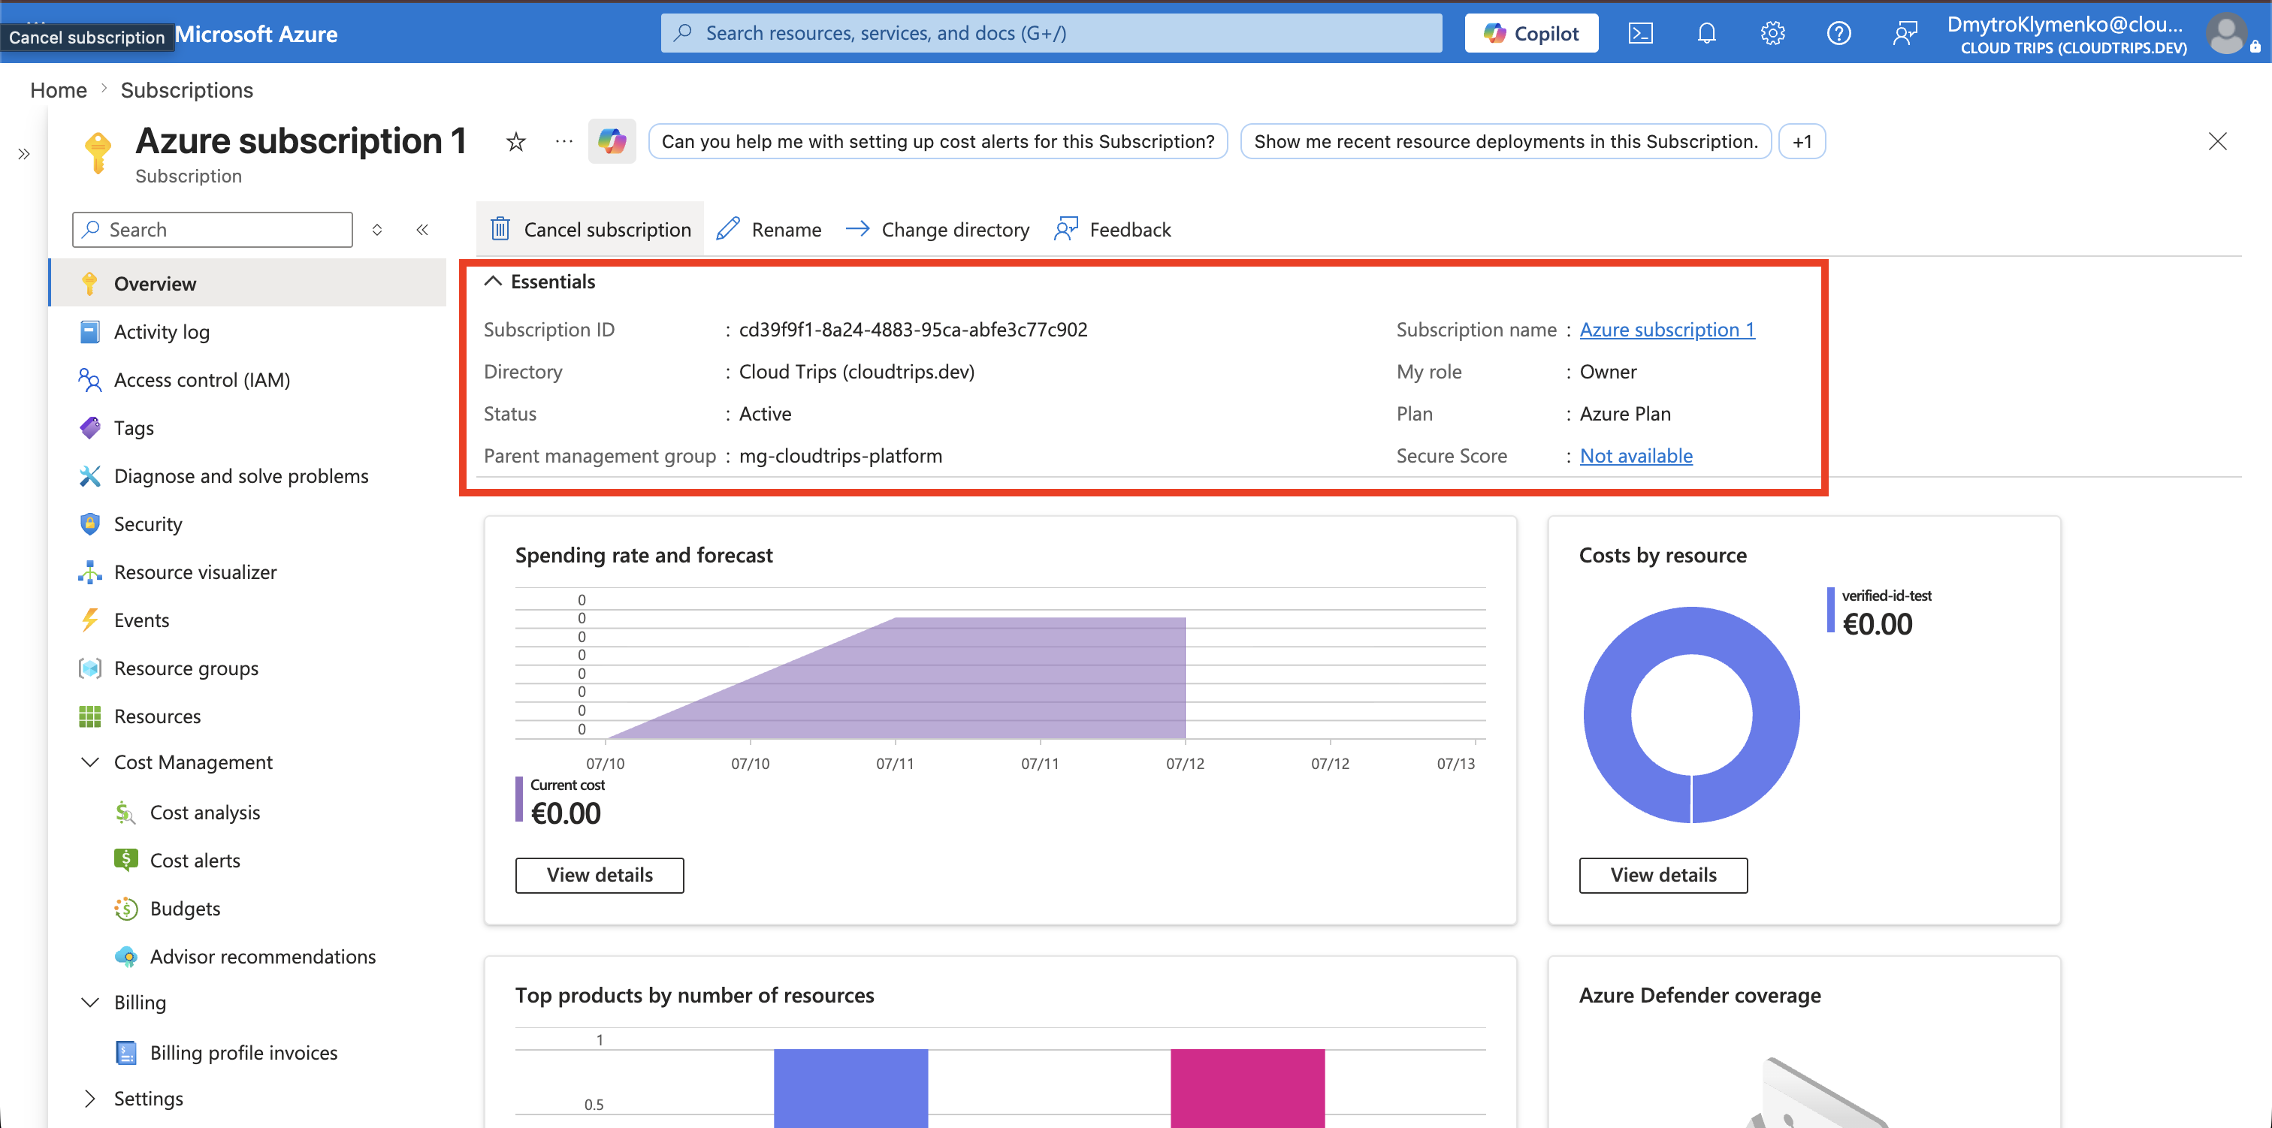Collapse the Cost Management group
2272x1128 pixels.
click(90, 762)
